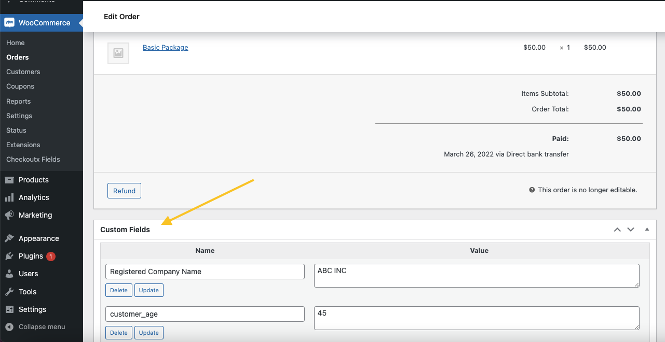The width and height of the screenshot is (665, 342).
Task: Click the Collapse menu arrow icon
Action: click(x=9, y=327)
